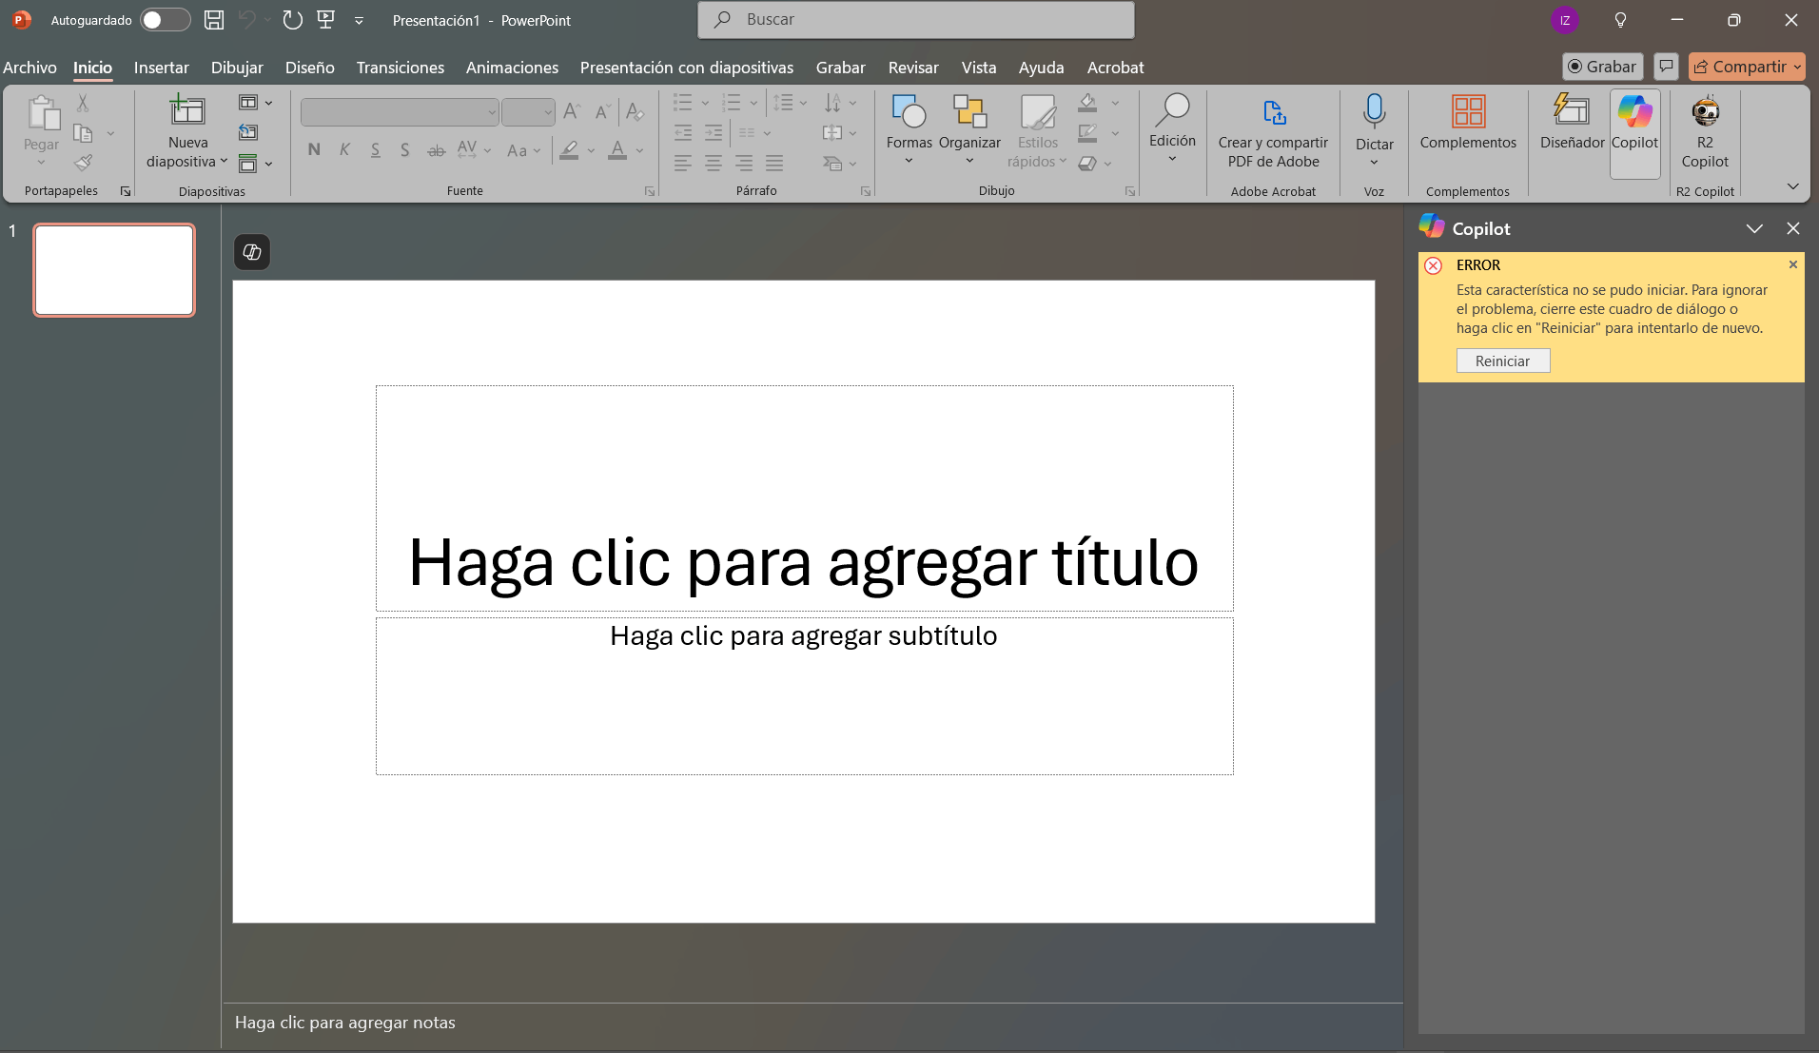Click Crear y compartir PDF de Adobe

[1273, 131]
